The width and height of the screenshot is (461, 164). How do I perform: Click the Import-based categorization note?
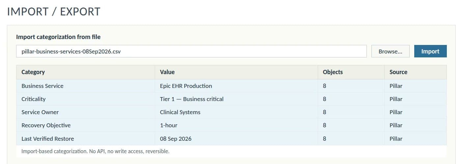point(95,152)
